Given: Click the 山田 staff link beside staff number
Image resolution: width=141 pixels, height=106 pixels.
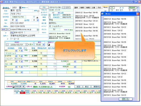Looking at the screenshot, I should (62, 13).
